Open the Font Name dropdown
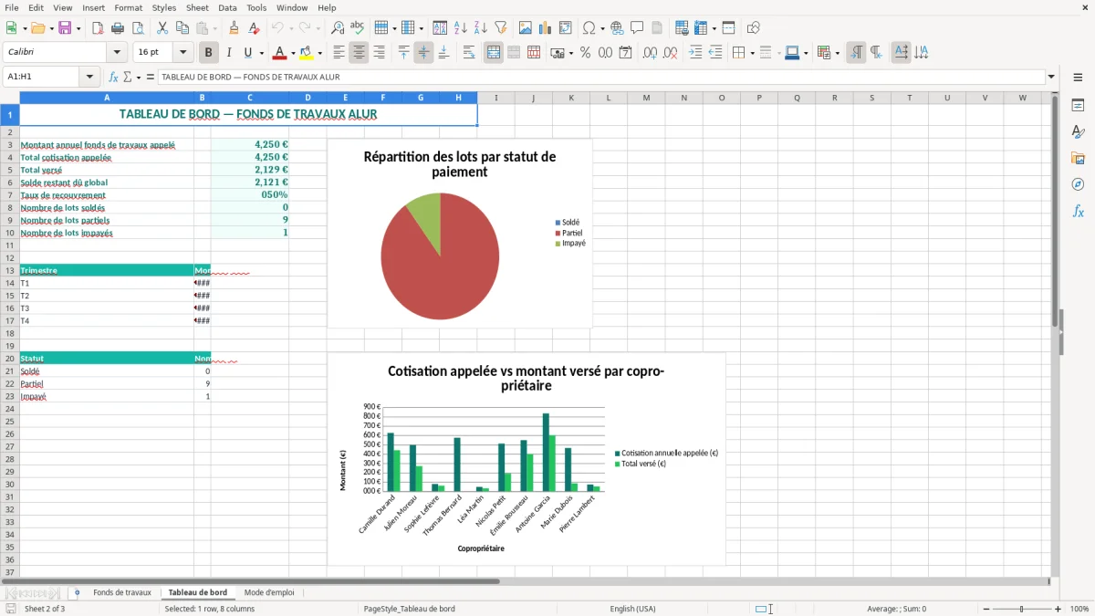 (x=117, y=53)
